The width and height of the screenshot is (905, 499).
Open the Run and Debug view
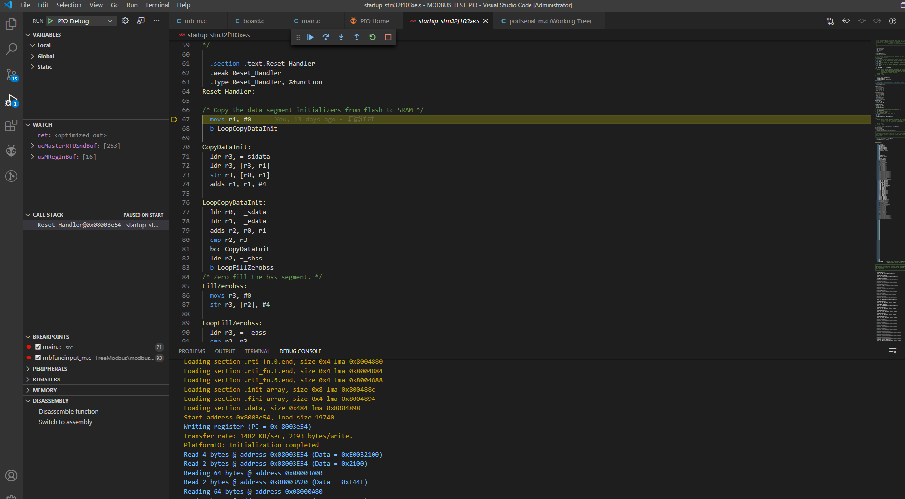click(11, 100)
